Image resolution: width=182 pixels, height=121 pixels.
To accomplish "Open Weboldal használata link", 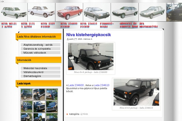I will [41, 68].
